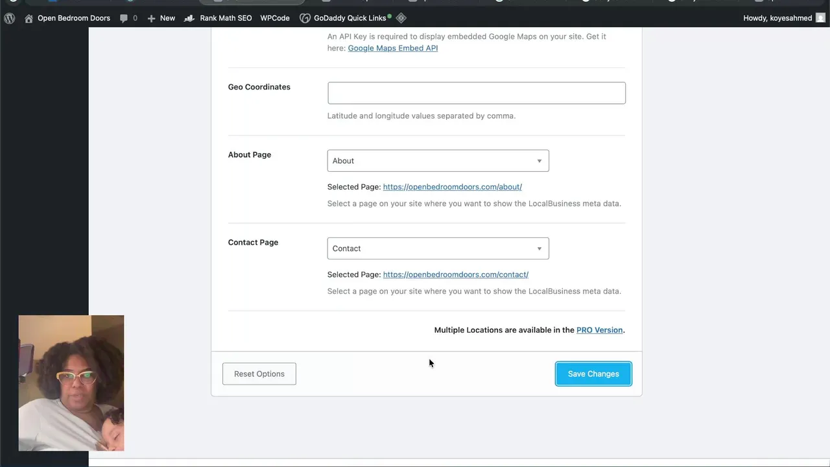Open the comments bubble icon
Viewport: 830px width, 467px height.
coord(124,18)
